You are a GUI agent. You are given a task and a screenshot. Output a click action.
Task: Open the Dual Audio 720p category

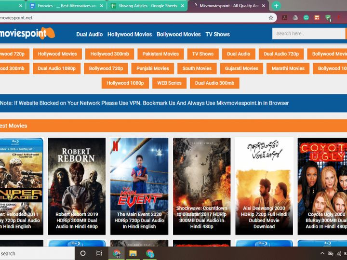click(281, 54)
